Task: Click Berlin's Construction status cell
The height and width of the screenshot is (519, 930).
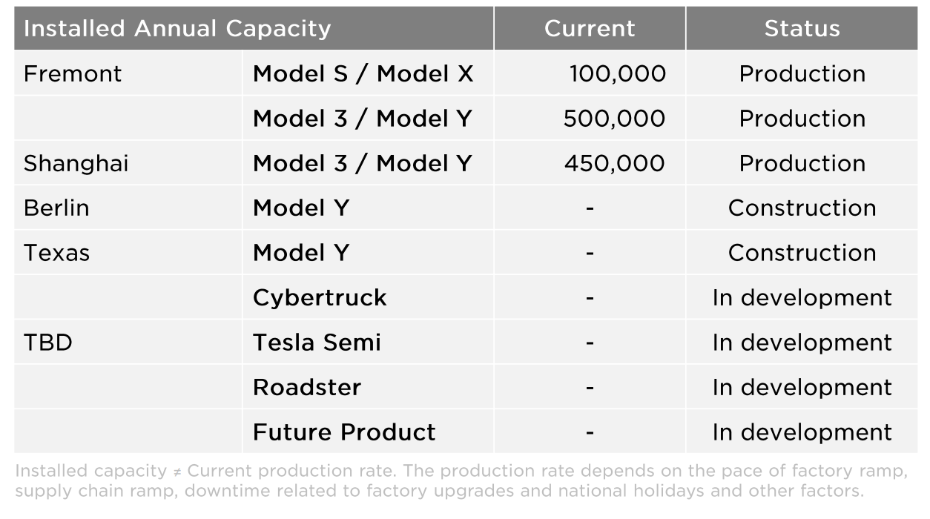Action: coord(802,208)
